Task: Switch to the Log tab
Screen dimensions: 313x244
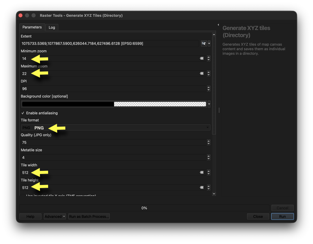Action: coord(52,27)
